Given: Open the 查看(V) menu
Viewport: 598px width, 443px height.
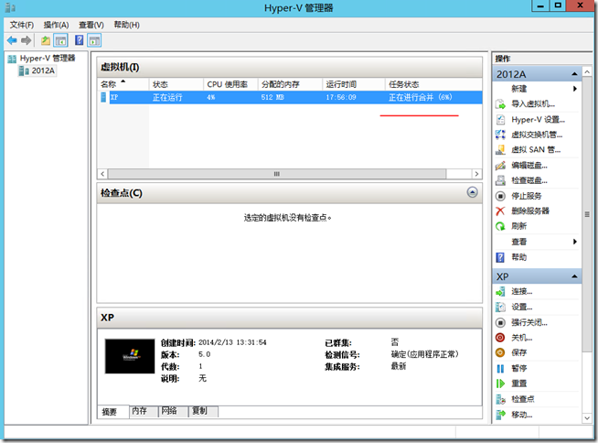Looking at the screenshot, I should pyautogui.click(x=91, y=25).
